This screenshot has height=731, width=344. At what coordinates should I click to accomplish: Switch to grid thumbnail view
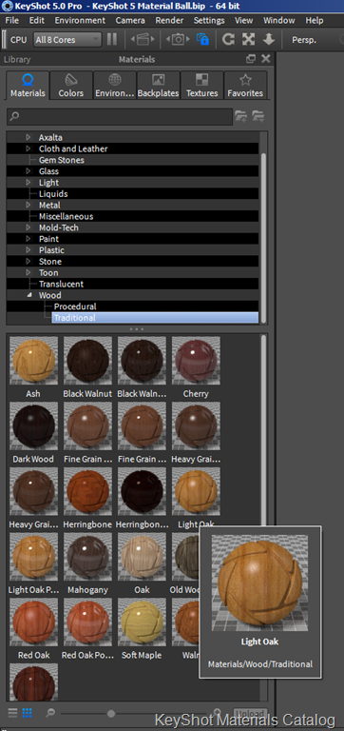click(x=27, y=713)
